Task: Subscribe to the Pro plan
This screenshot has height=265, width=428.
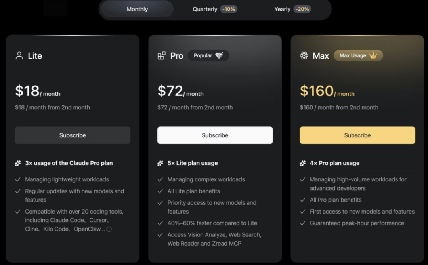Action: click(x=215, y=135)
